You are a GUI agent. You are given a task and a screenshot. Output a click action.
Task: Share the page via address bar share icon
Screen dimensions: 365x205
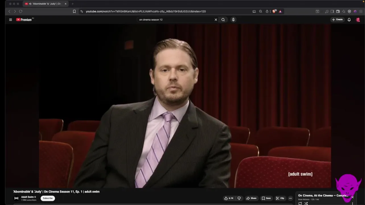[267, 11]
